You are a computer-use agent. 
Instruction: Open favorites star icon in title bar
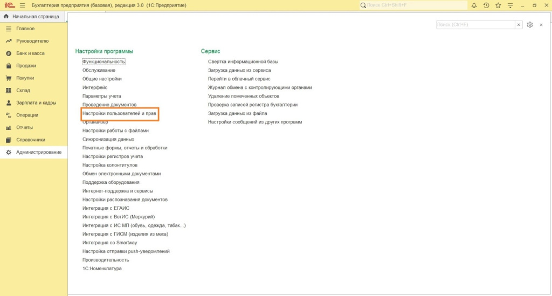pyautogui.click(x=498, y=5)
